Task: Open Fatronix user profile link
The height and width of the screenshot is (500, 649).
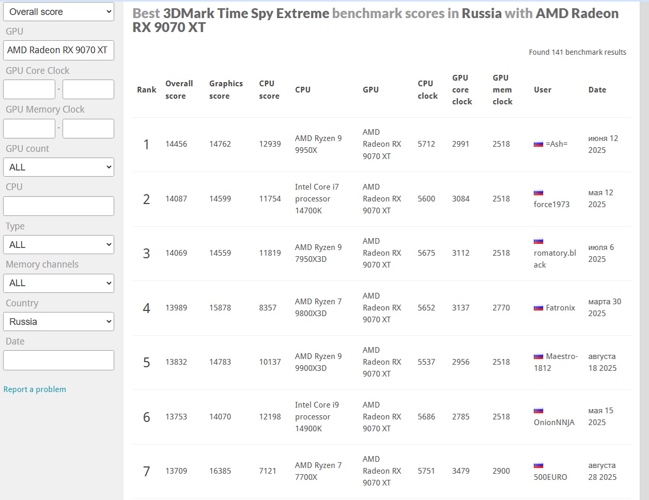Action: click(x=560, y=308)
